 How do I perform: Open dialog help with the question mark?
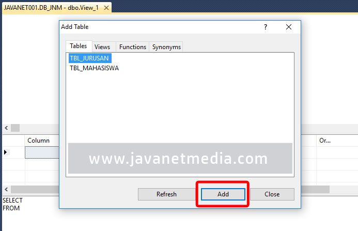click(x=266, y=27)
